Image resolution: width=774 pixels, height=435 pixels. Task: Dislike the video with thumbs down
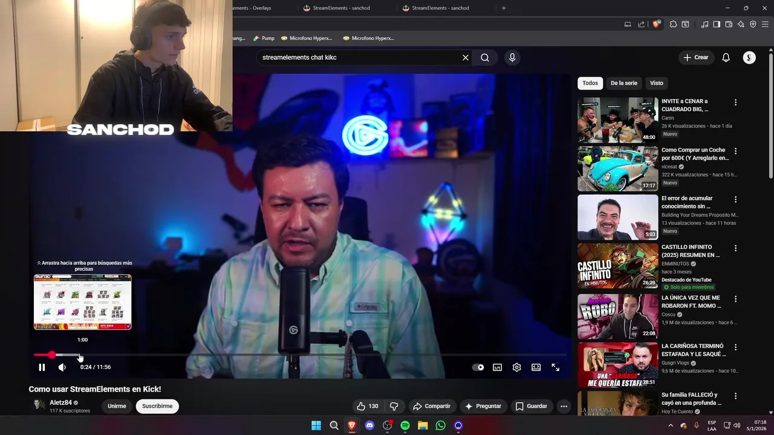(x=394, y=406)
